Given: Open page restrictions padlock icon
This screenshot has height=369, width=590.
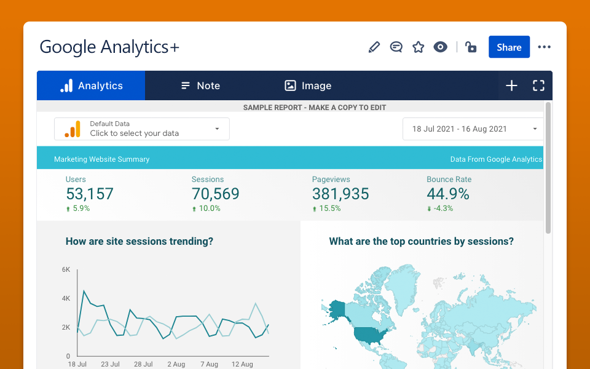Looking at the screenshot, I should (471, 47).
